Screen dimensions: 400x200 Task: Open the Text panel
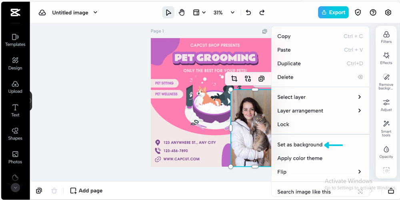pos(15,111)
